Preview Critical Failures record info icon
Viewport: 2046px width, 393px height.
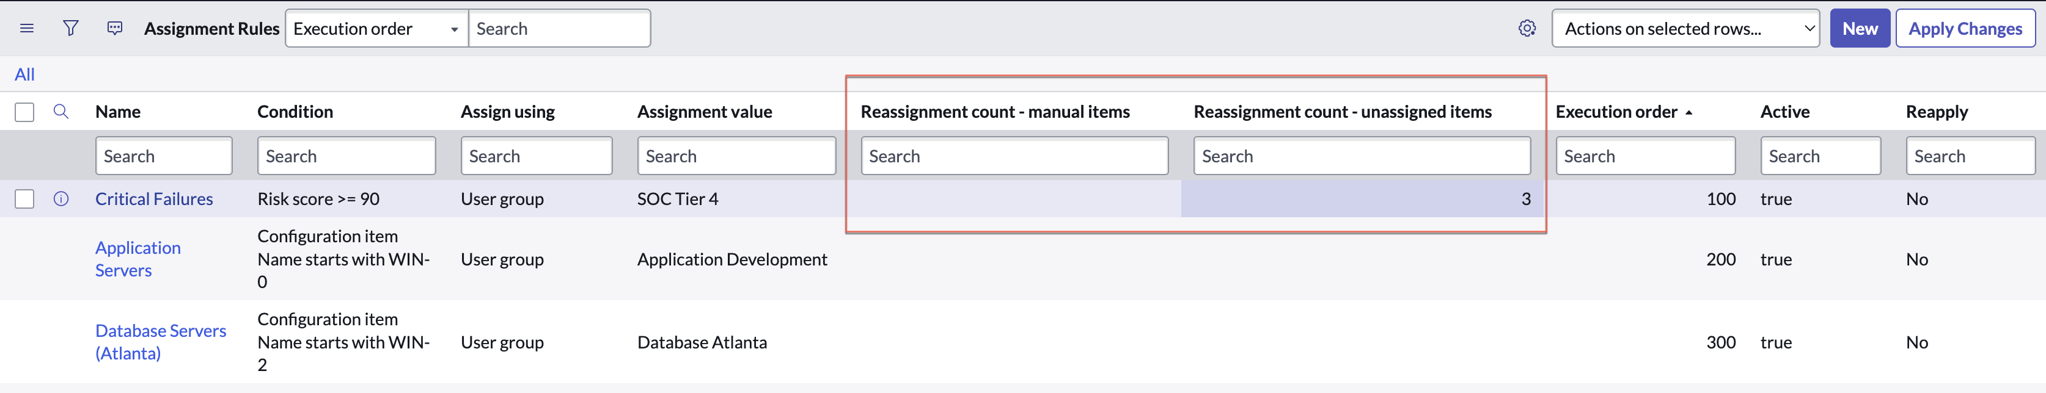(61, 199)
